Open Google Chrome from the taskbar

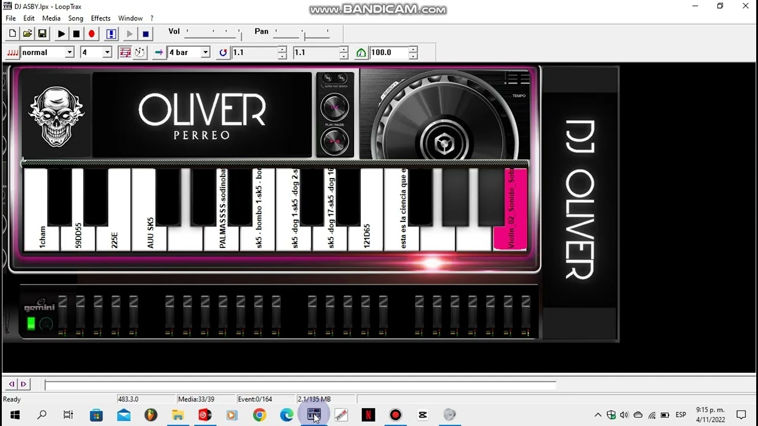coord(259,415)
